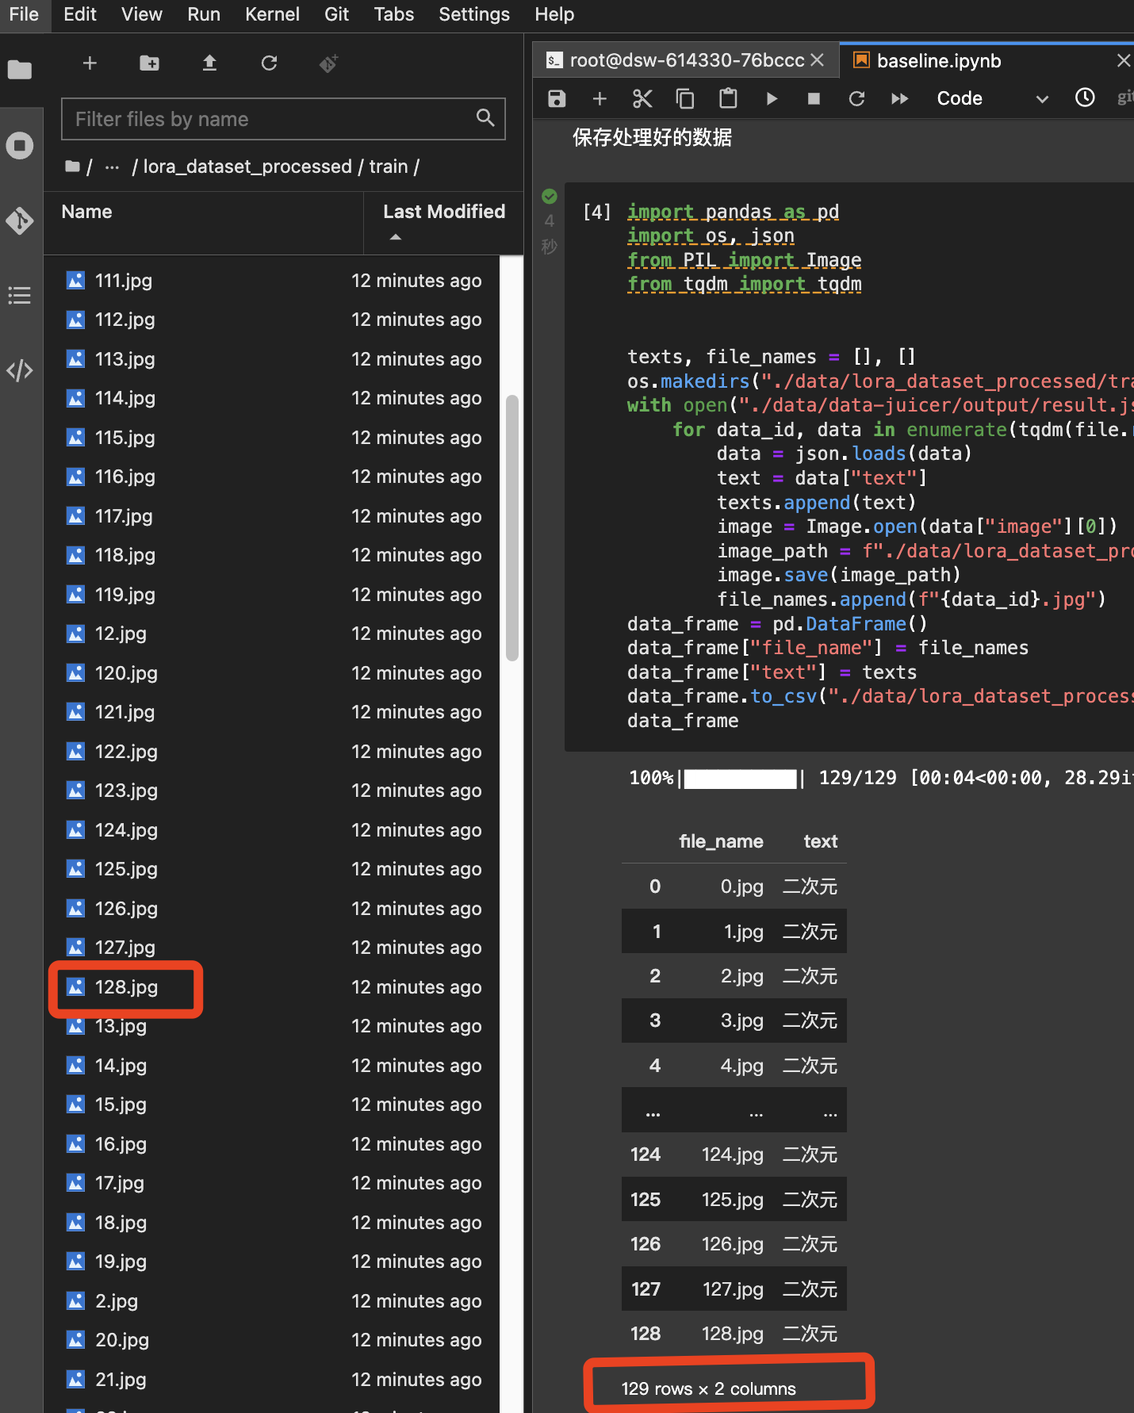Click the clock icon in notebook toolbar
The image size is (1134, 1413).
[x=1085, y=98]
